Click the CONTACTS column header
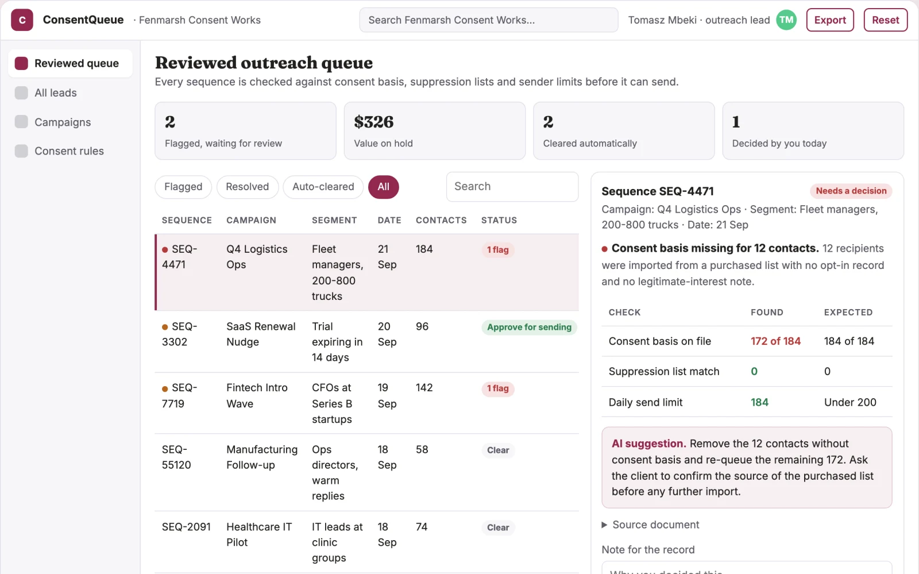The height and width of the screenshot is (574, 919). click(x=441, y=221)
